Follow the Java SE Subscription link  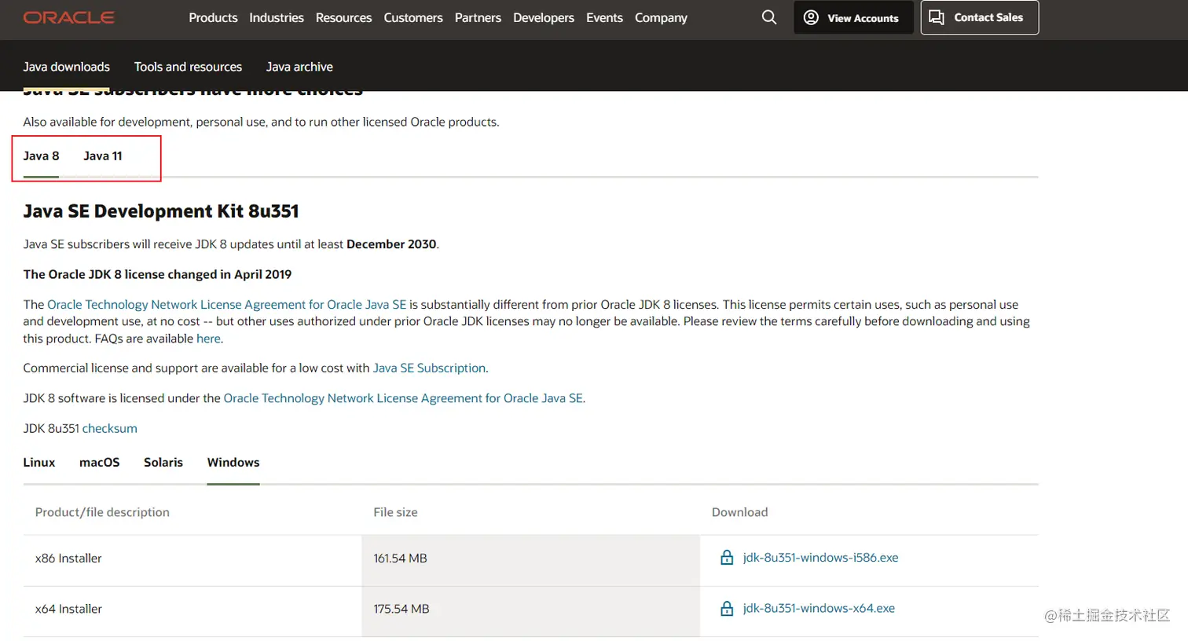tap(429, 368)
